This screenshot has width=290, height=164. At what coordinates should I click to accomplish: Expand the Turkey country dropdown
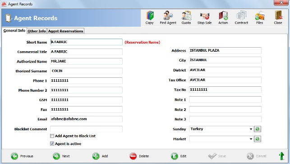pyautogui.click(x=251, y=129)
